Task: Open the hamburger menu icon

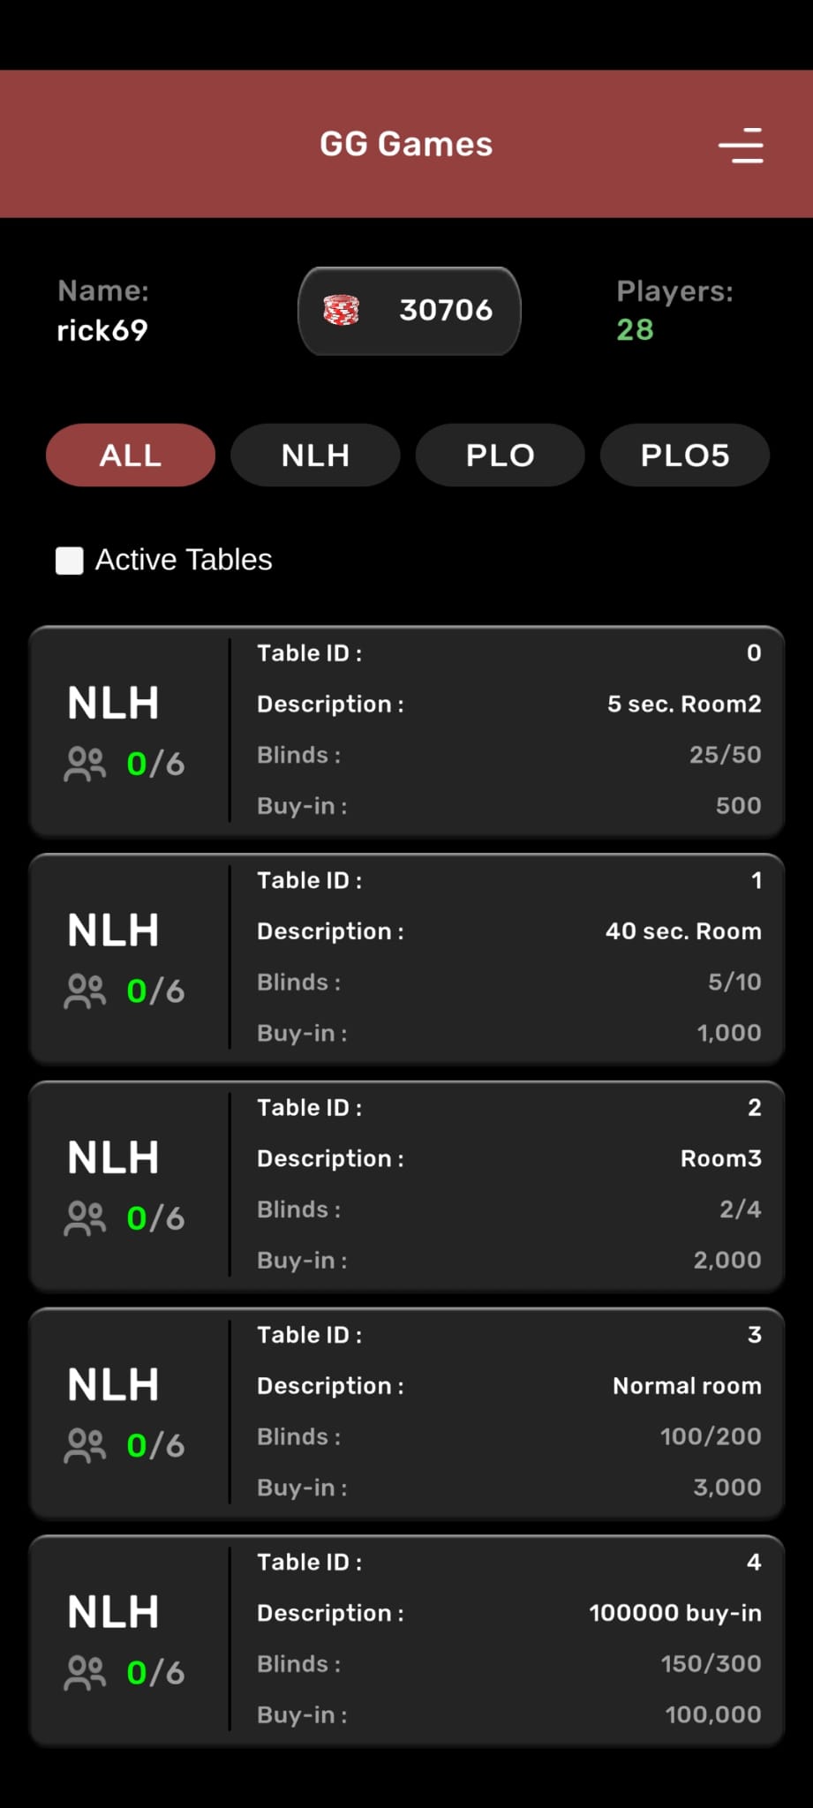Action: pyautogui.click(x=741, y=146)
